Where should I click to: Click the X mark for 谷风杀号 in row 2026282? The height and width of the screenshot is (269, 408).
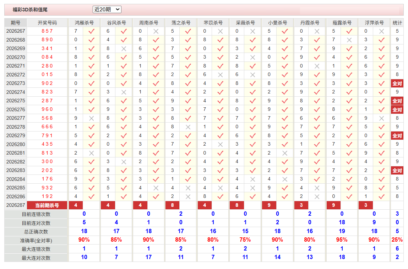click(124, 162)
